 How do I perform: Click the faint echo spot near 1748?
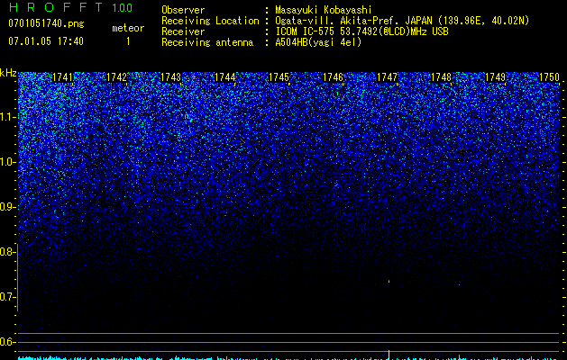click(x=459, y=285)
